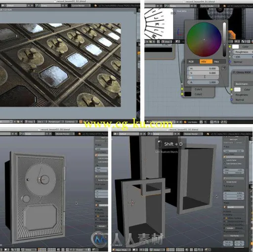
Task: Add new screen layout in lesson01 window
Action: [141, 134]
